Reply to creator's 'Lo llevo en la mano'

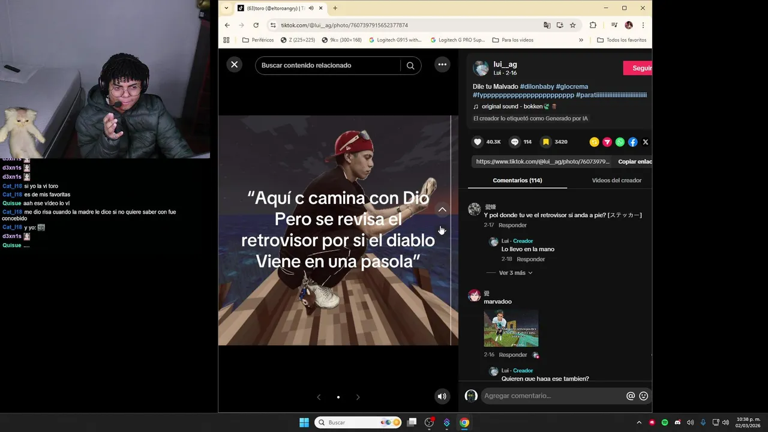coord(530,259)
